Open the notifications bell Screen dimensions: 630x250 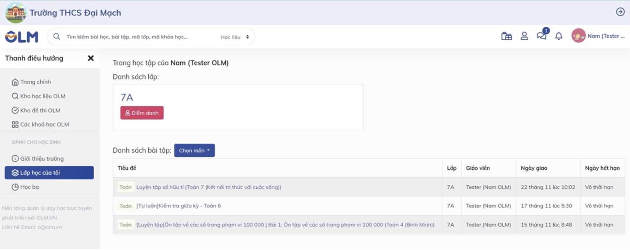click(x=559, y=36)
